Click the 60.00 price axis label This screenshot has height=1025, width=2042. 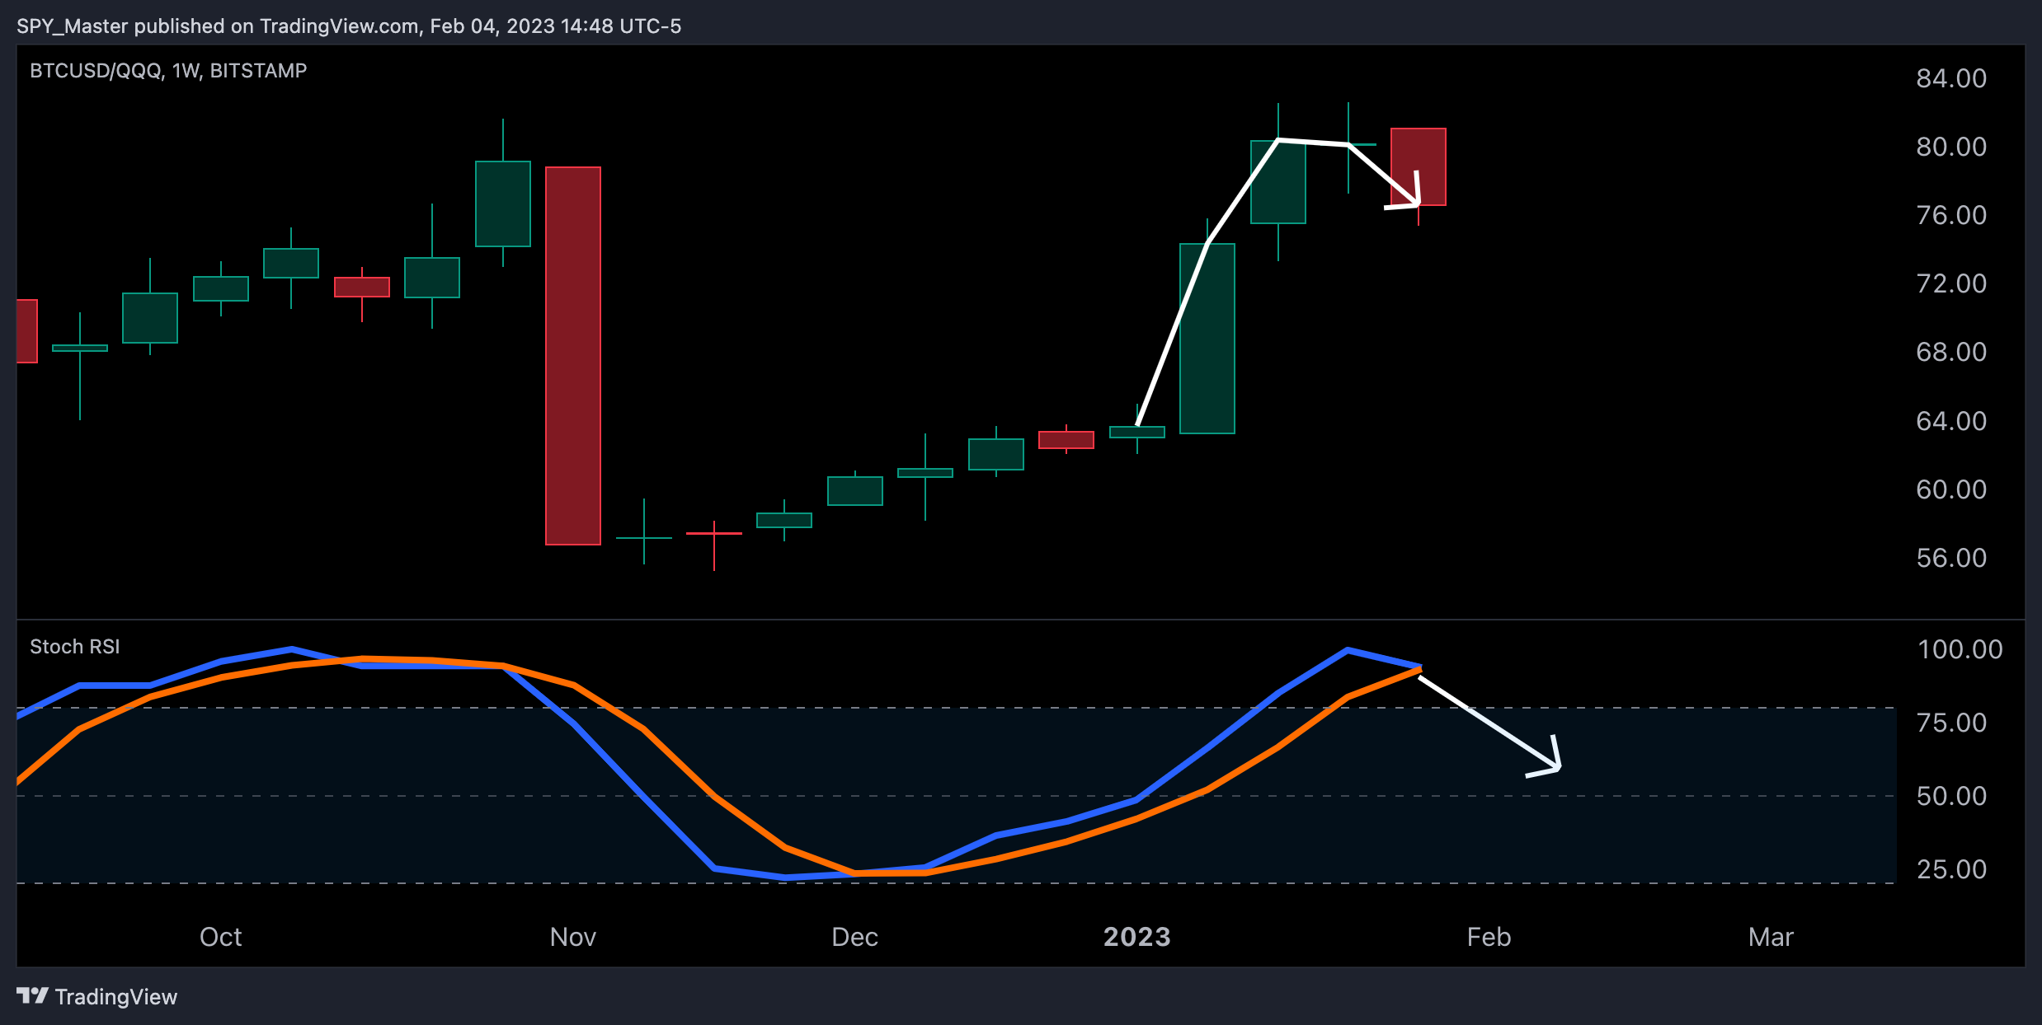(1951, 489)
